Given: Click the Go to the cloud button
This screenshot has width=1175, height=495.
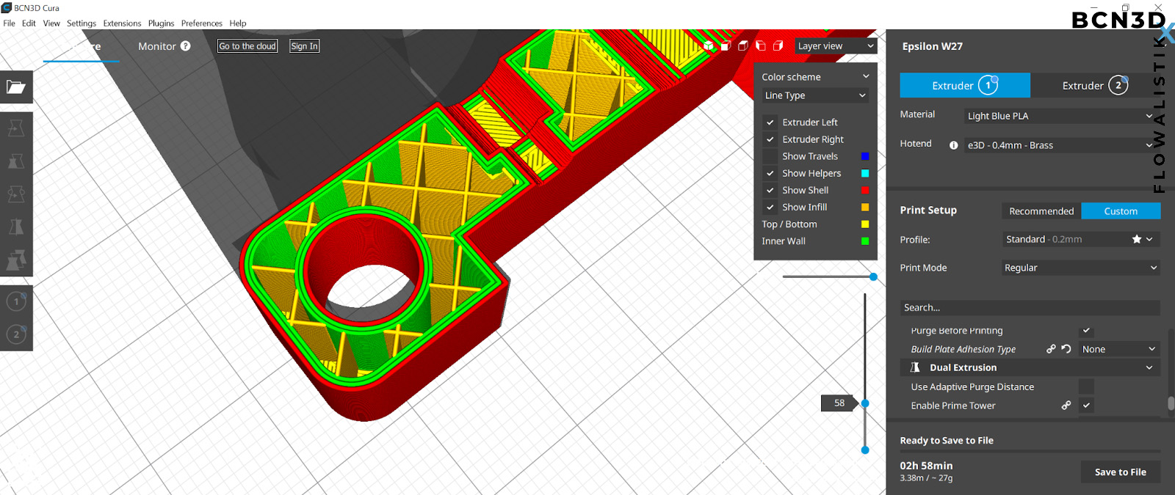Looking at the screenshot, I should tap(247, 45).
